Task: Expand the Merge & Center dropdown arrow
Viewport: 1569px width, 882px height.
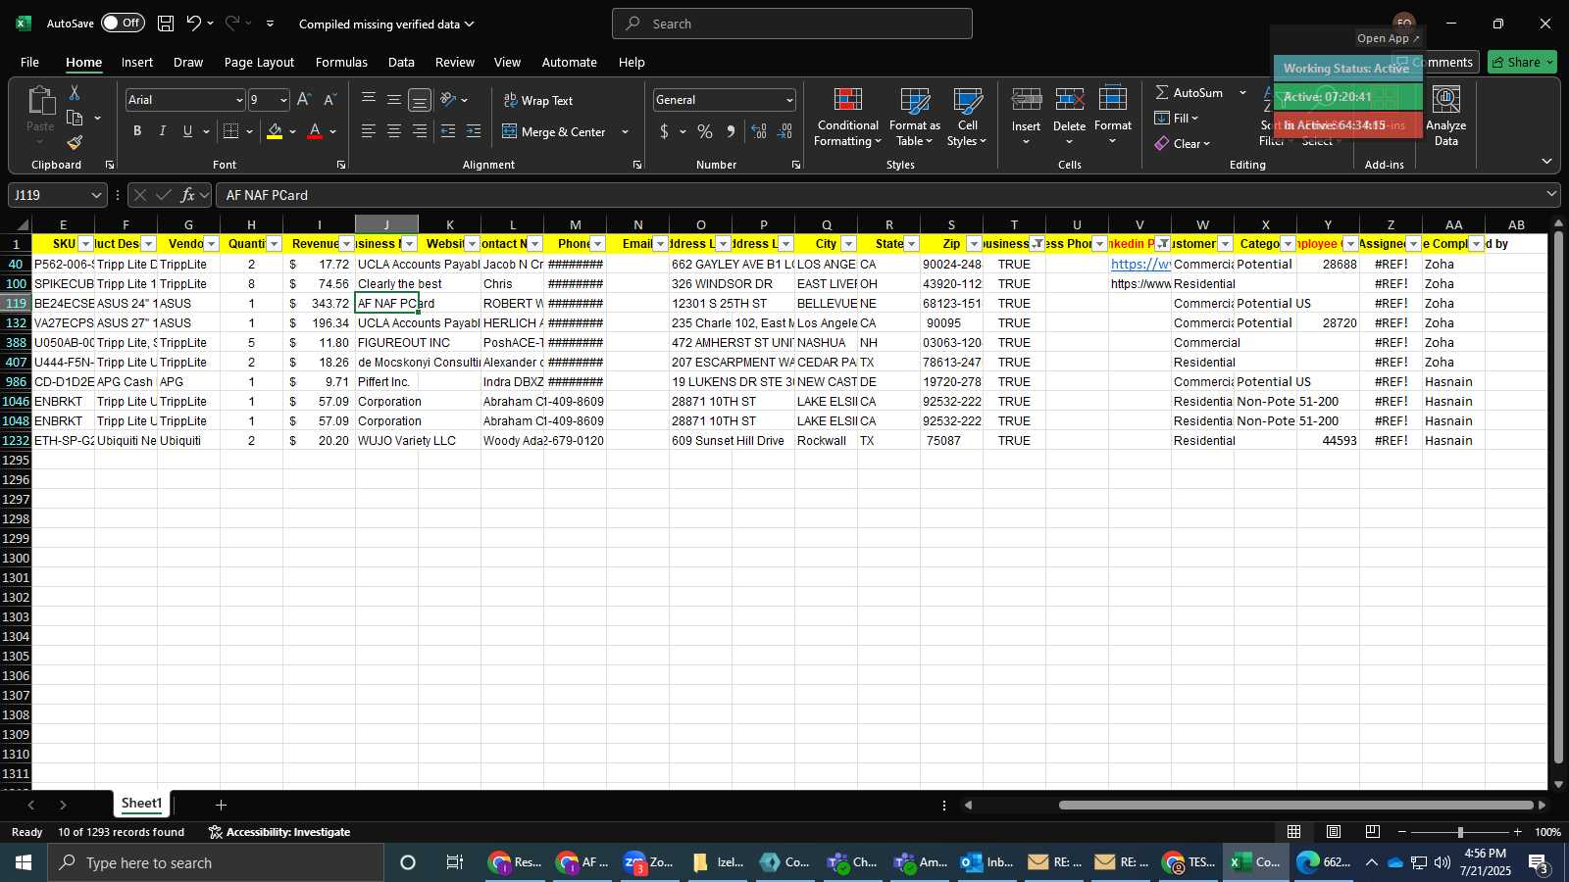Action: click(x=625, y=131)
